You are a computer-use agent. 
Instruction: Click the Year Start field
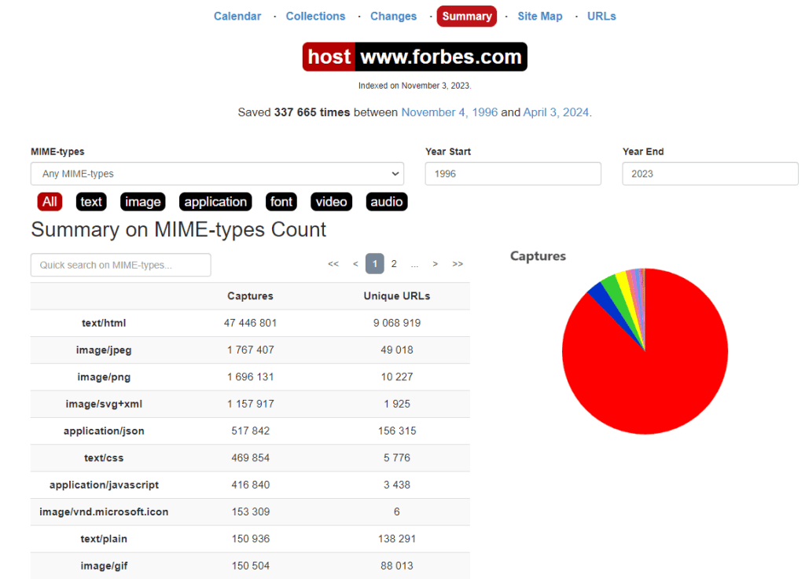point(513,174)
